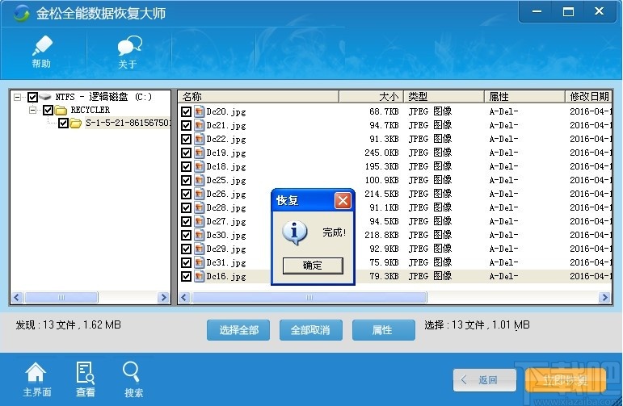Sort by the 类型 column header
The width and height of the screenshot is (623, 406).
444,96
